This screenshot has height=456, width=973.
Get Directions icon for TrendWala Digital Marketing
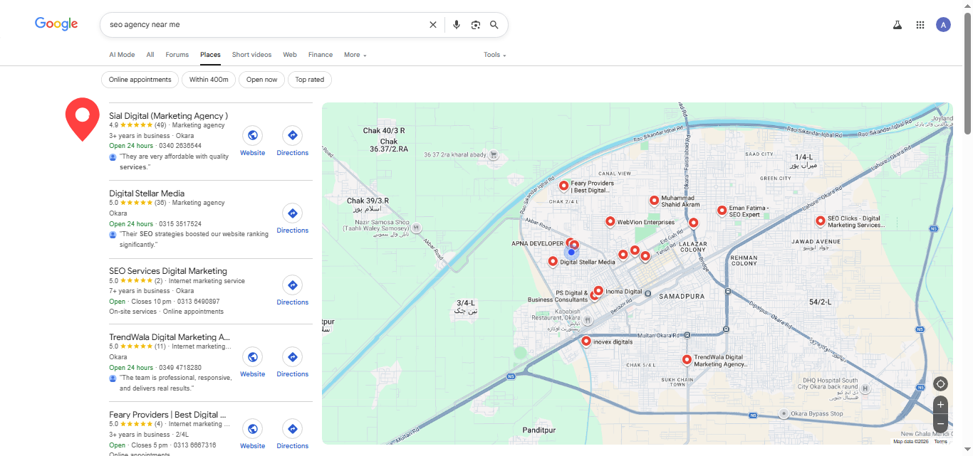click(292, 356)
